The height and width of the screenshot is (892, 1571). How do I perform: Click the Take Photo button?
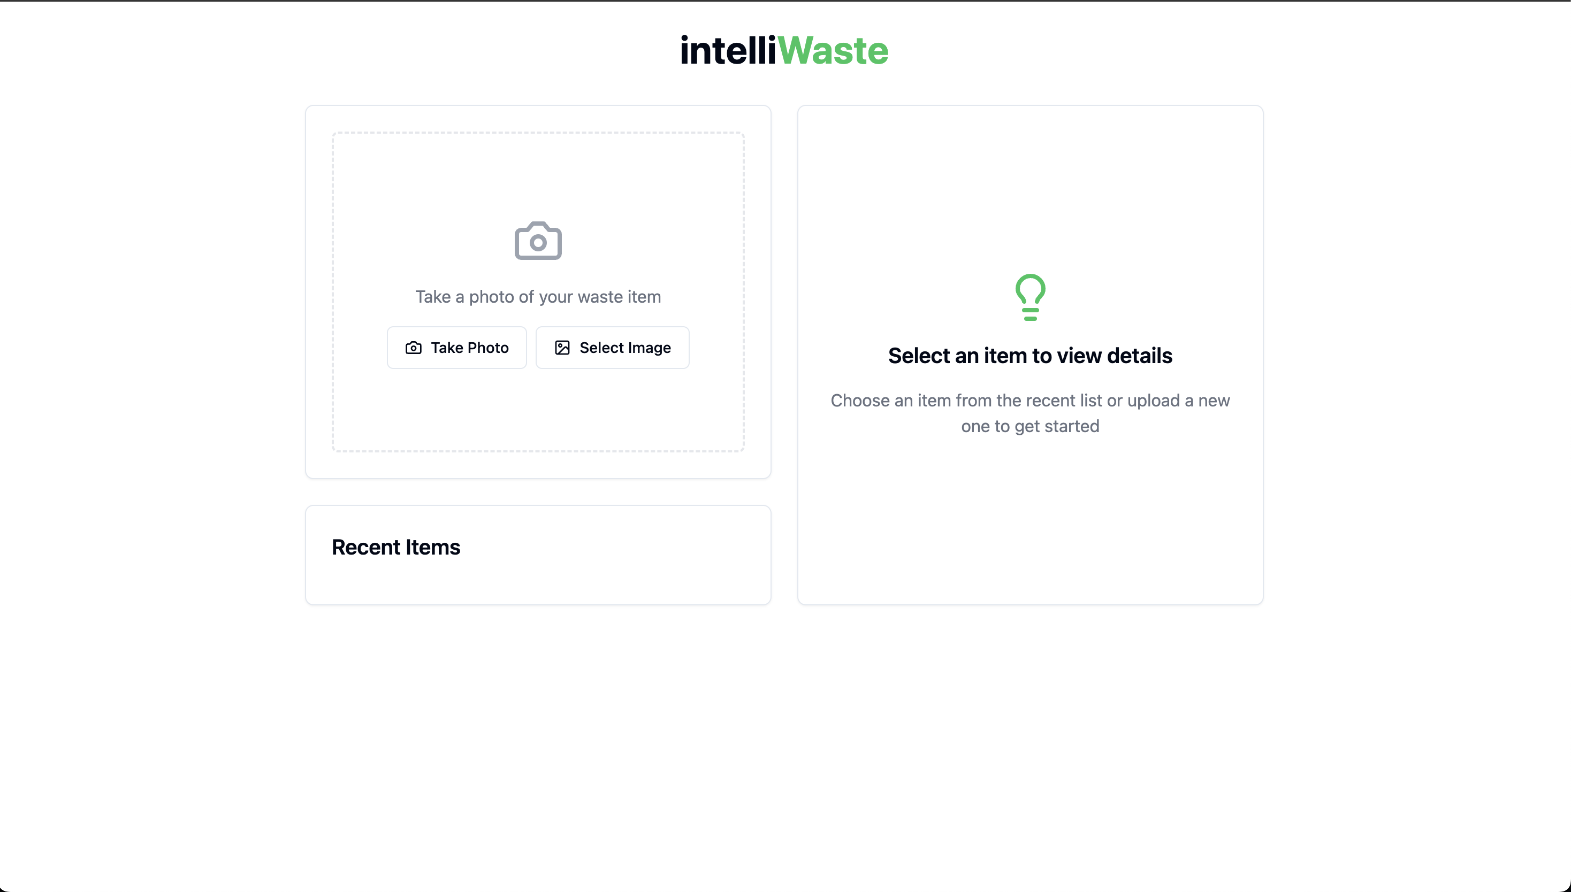(x=456, y=347)
